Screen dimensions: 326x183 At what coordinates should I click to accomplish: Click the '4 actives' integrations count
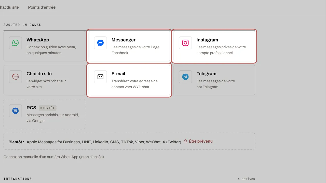click(246, 179)
